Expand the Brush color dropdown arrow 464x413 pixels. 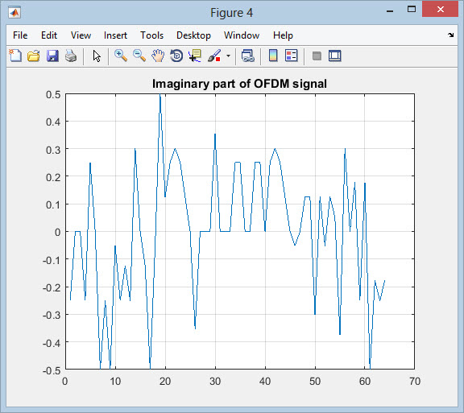228,56
